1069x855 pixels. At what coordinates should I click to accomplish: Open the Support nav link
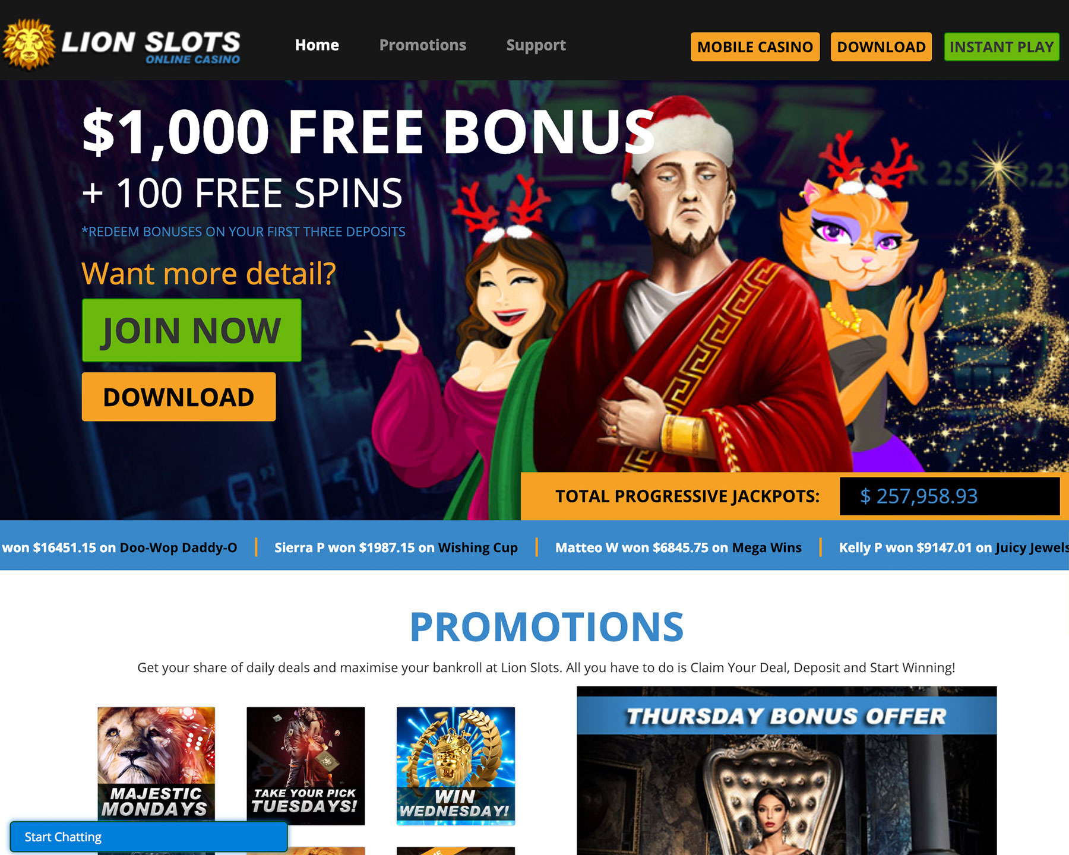(x=536, y=45)
